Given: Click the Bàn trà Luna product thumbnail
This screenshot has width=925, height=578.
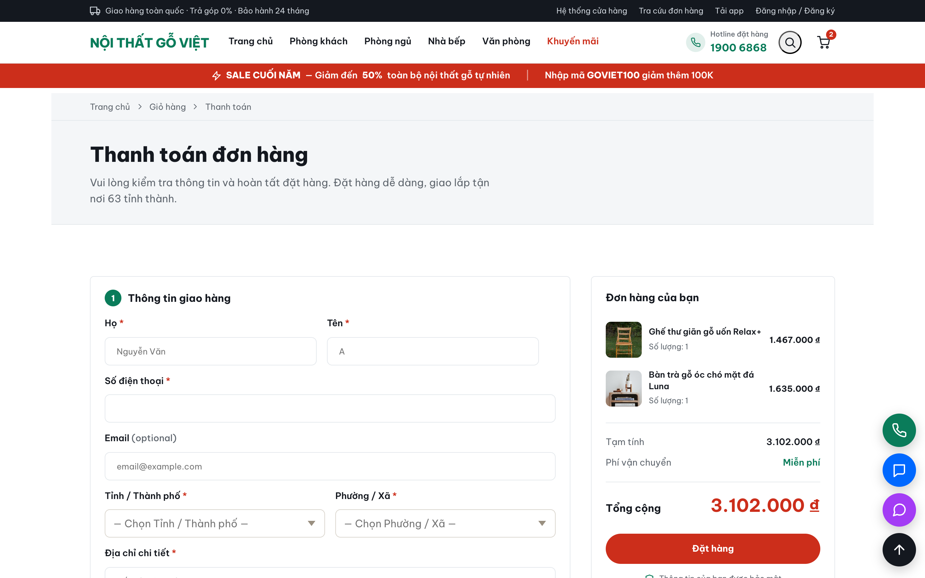Looking at the screenshot, I should (623, 389).
